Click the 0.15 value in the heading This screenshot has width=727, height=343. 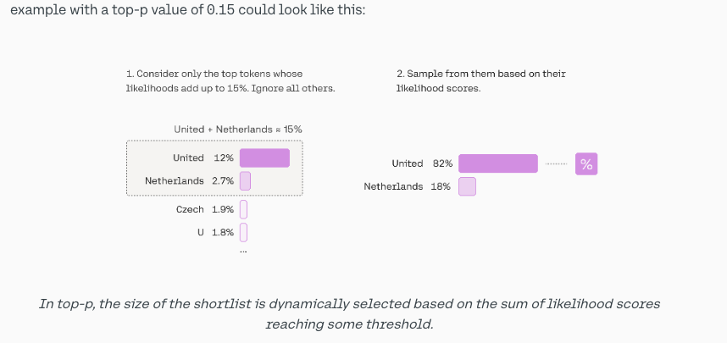pyautogui.click(x=220, y=9)
